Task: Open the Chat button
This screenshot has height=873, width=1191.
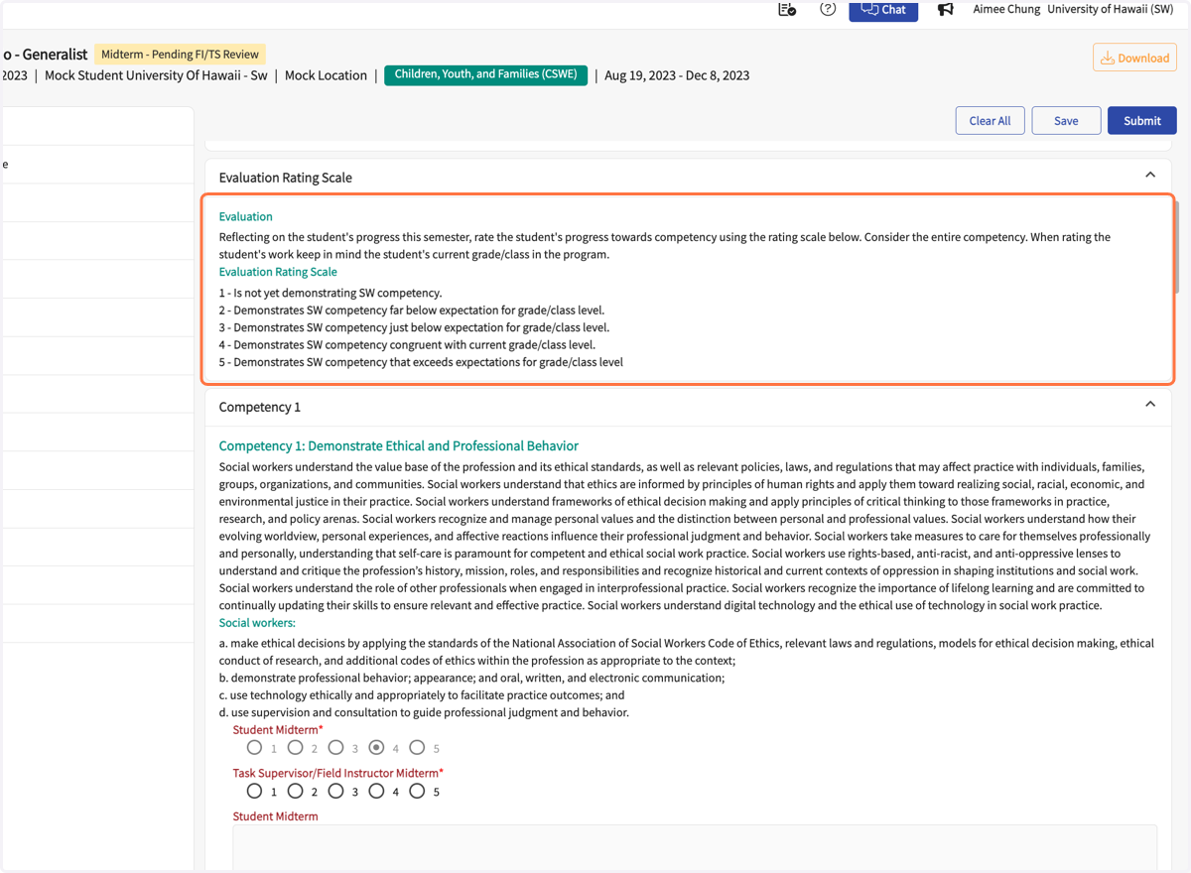Action: click(x=883, y=10)
